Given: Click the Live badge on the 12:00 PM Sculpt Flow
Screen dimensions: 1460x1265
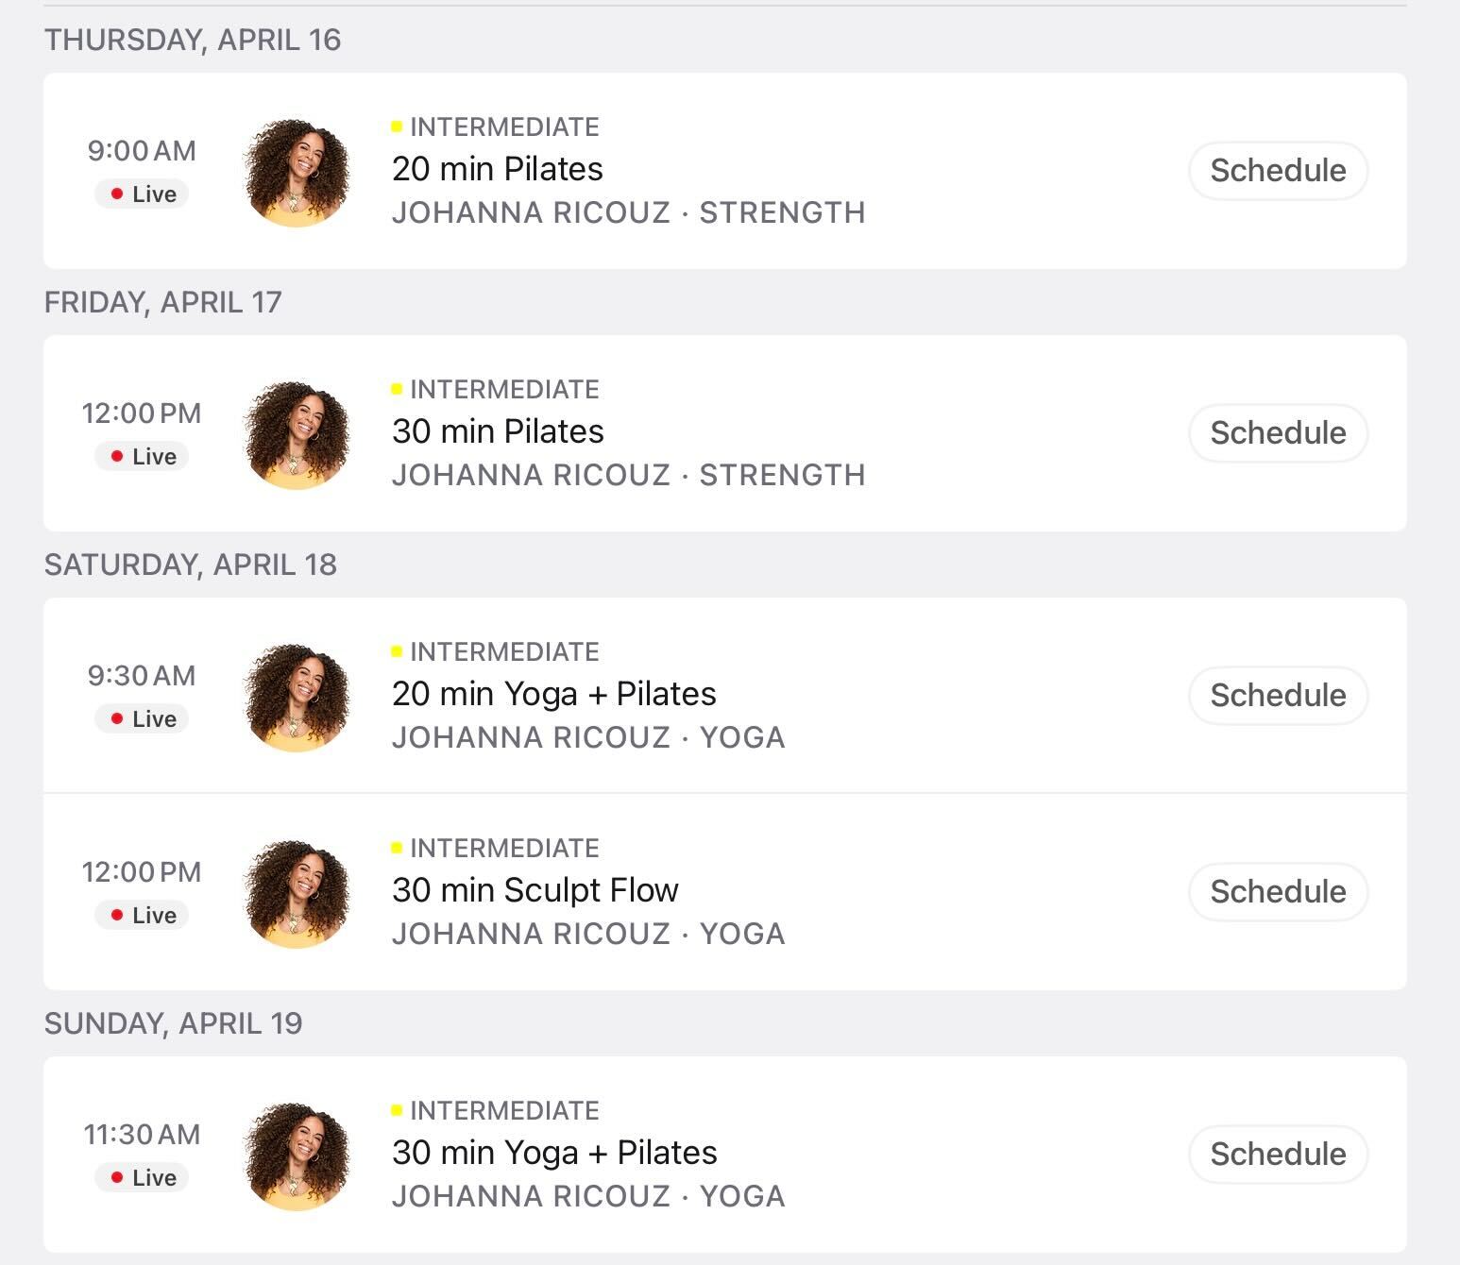Looking at the screenshot, I should tap(141, 914).
